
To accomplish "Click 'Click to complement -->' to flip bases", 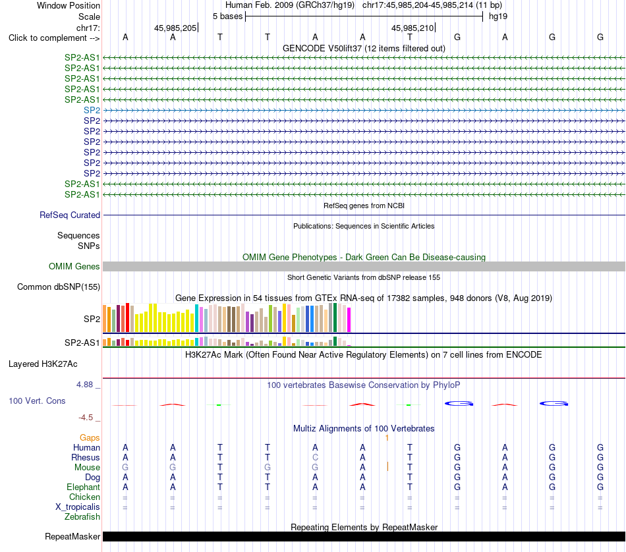I will (x=54, y=38).
